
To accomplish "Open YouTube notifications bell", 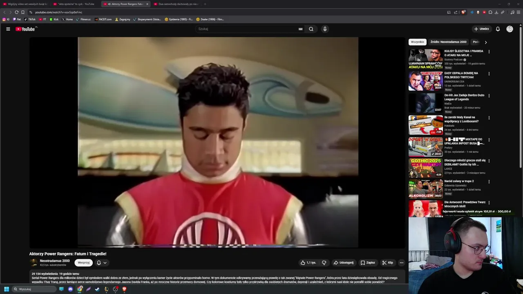I will [x=498, y=29].
